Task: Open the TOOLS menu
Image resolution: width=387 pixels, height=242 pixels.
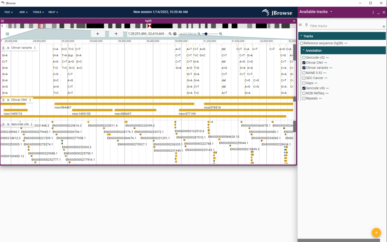Action: pos(38,12)
